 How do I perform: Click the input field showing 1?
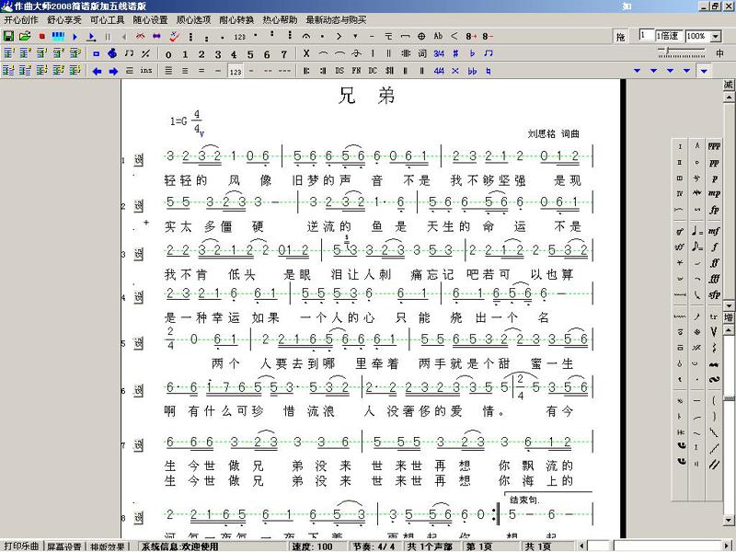(x=646, y=36)
